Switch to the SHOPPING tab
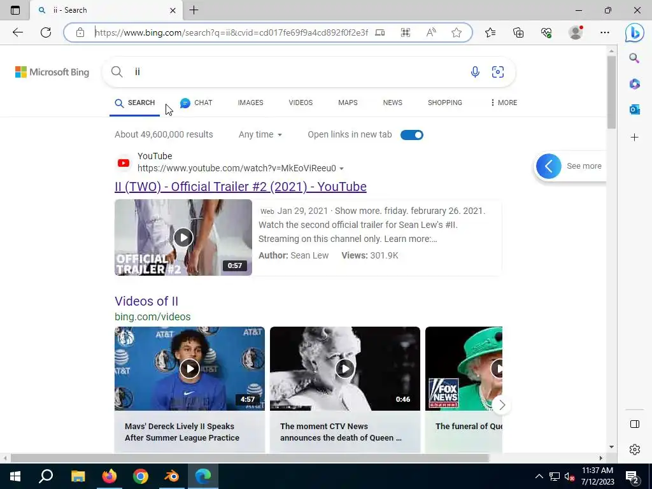The height and width of the screenshot is (489, 652). (x=445, y=103)
